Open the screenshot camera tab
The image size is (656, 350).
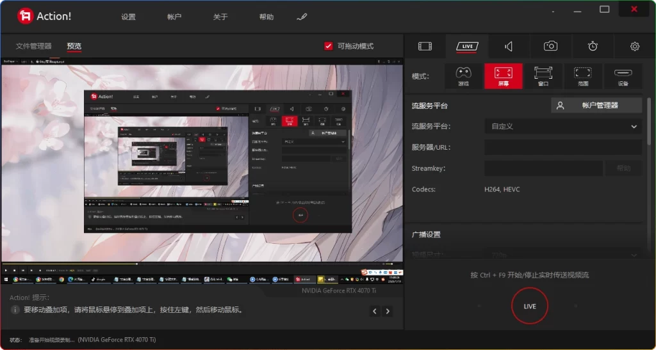click(550, 46)
